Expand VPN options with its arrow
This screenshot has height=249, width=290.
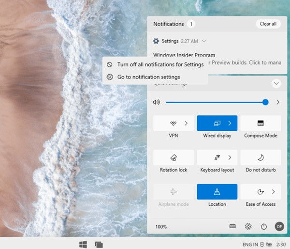point(186,123)
